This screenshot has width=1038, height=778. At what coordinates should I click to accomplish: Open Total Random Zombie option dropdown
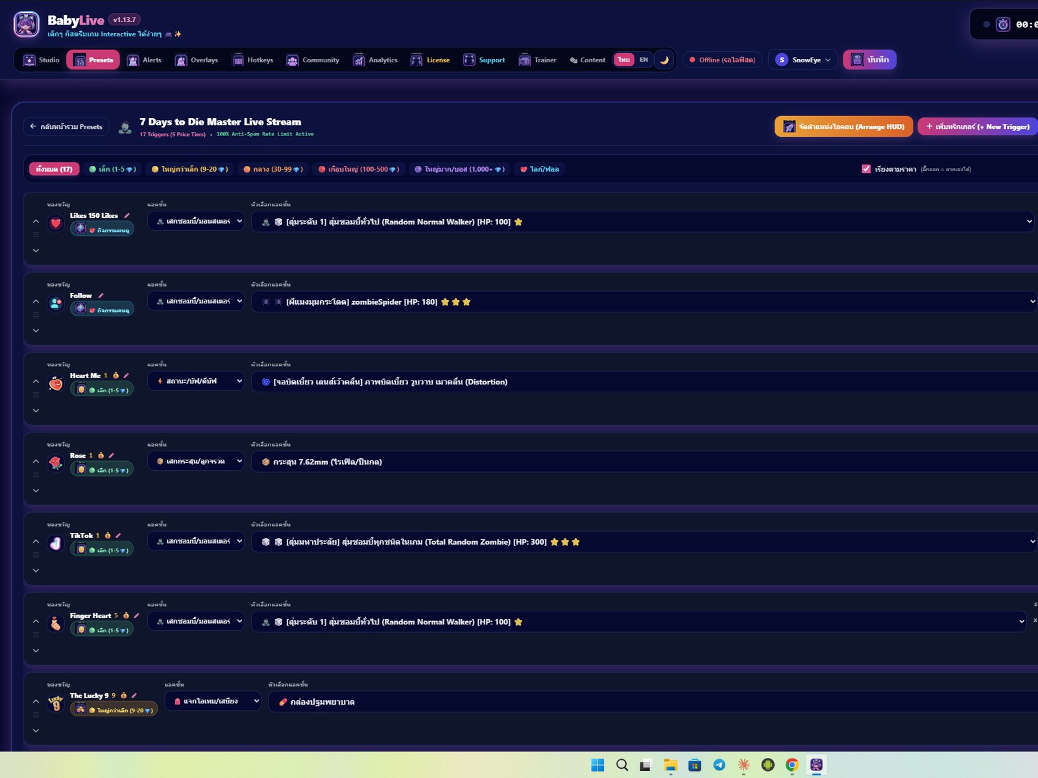coord(645,541)
